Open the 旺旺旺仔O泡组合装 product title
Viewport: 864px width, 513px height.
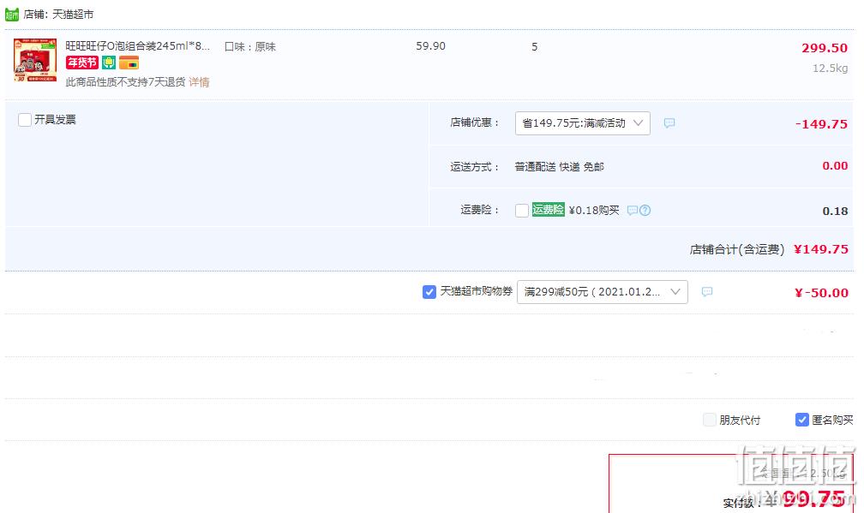[x=138, y=46]
